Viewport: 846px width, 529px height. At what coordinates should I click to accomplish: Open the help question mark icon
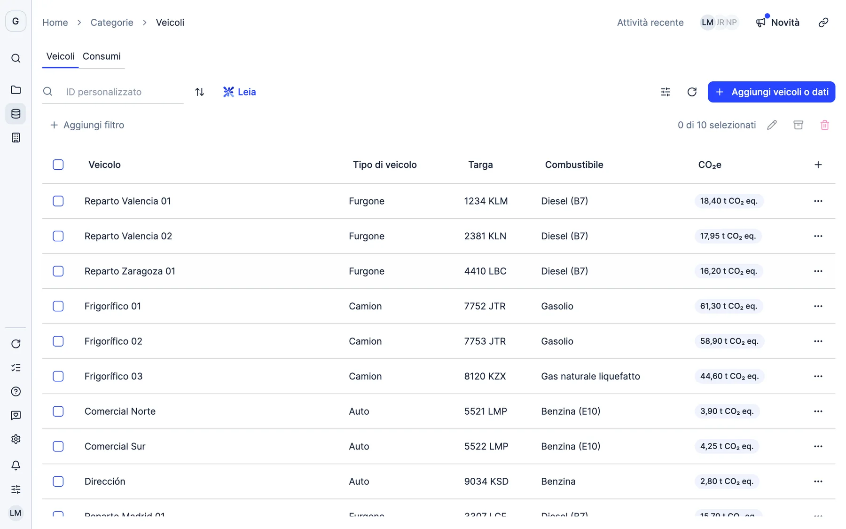[16, 392]
